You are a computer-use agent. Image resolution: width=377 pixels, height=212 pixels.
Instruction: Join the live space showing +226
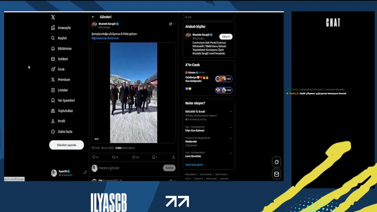(x=224, y=90)
